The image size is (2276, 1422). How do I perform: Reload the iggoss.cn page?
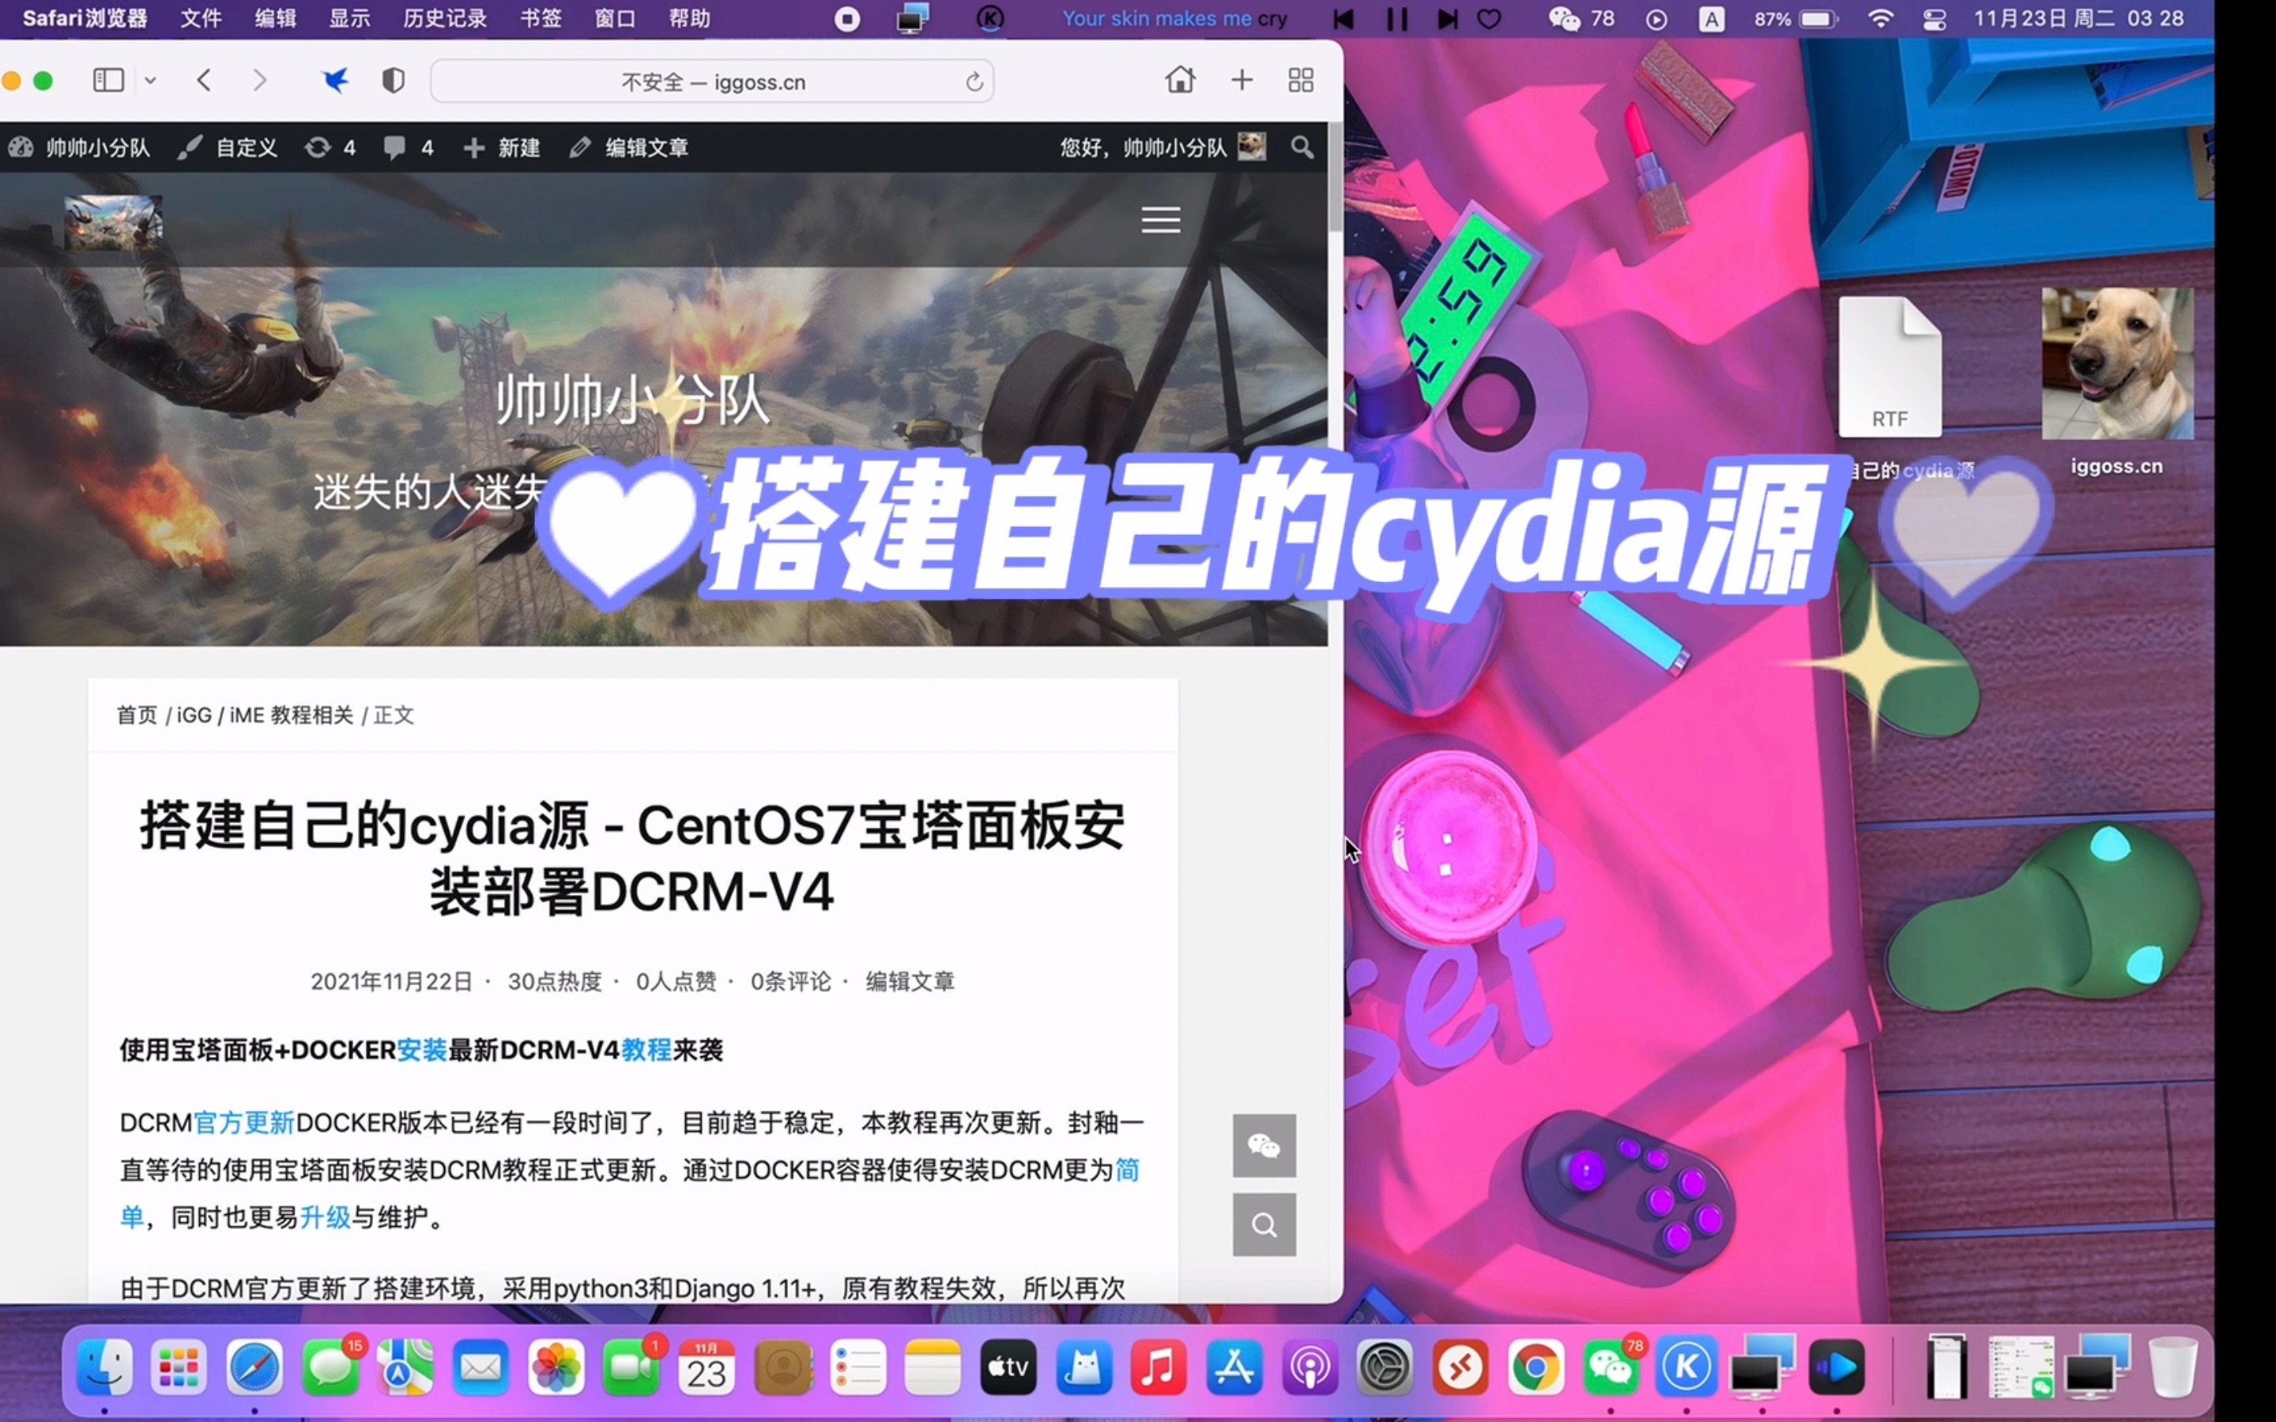coord(974,82)
